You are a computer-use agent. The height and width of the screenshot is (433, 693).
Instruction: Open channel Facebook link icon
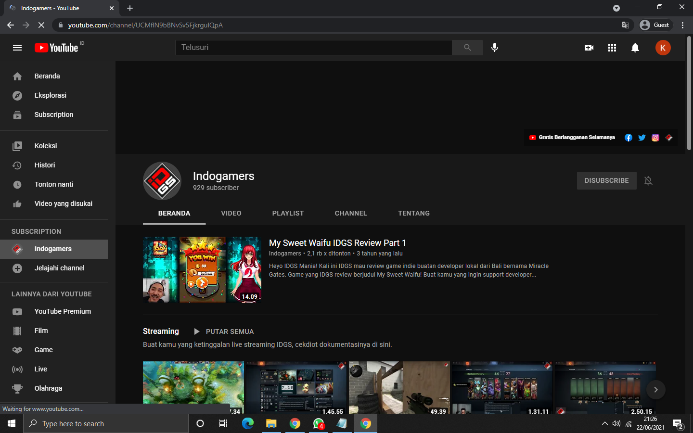tap(628, 138)
